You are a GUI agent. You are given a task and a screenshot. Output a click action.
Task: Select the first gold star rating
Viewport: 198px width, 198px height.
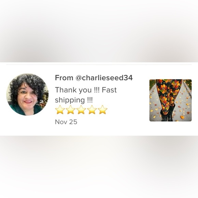[x=60, y=110]
